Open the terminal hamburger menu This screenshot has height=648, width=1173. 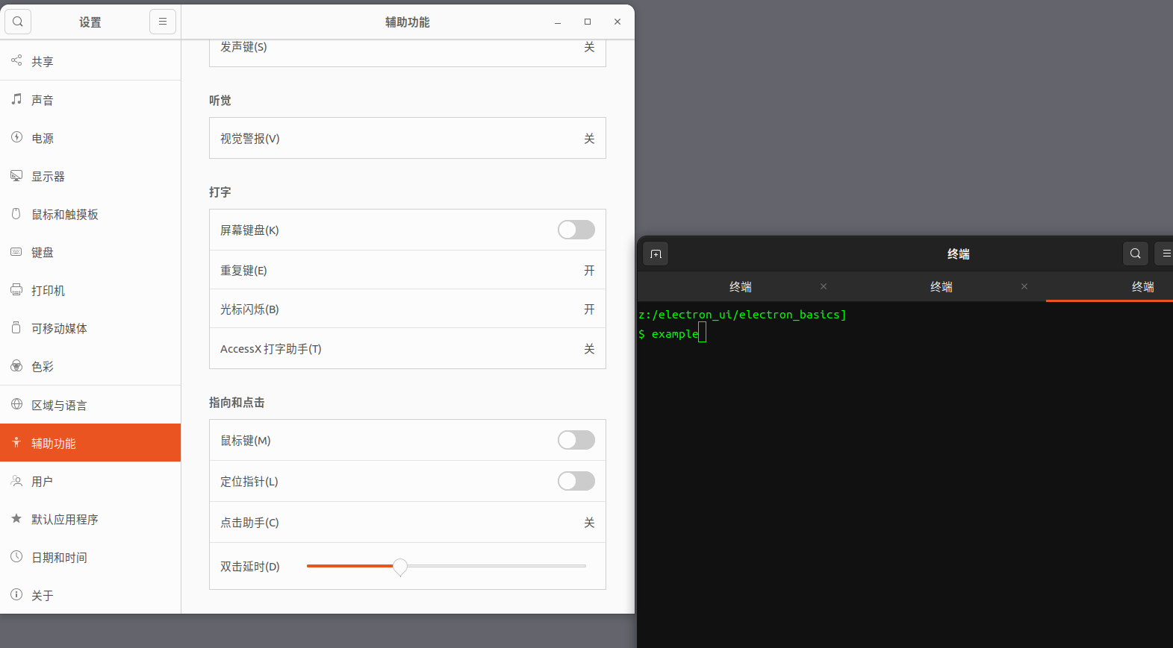coord(1165,254)
